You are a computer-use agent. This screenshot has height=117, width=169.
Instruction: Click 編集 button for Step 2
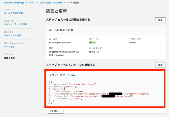(x=160, y=65)
